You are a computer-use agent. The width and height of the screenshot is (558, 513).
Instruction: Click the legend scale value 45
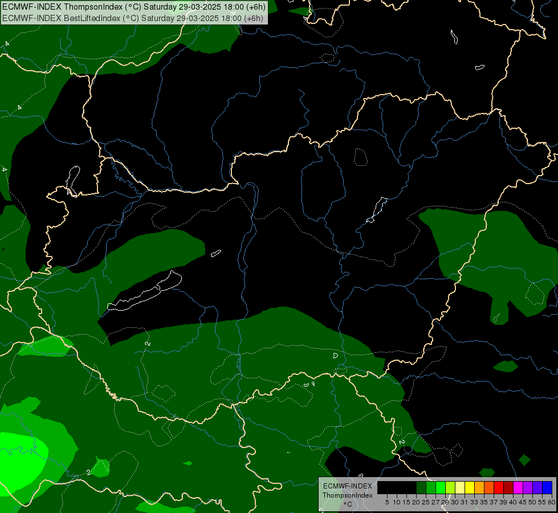point(523,502)
